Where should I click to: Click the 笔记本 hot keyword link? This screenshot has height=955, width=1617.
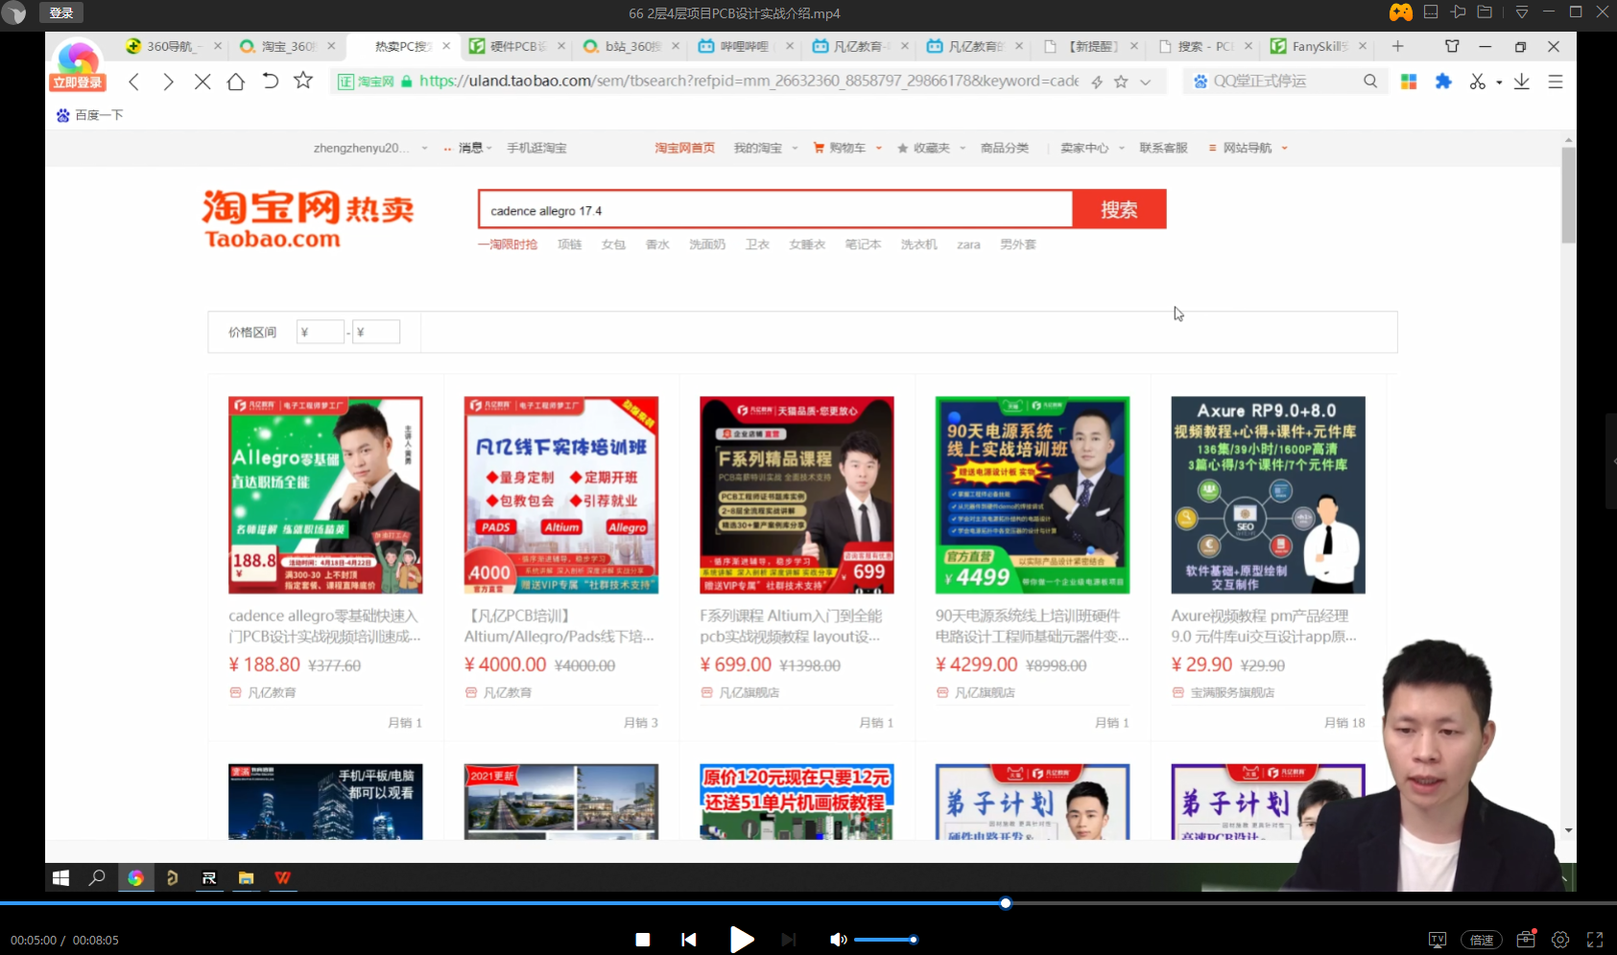tap(863, 245)
